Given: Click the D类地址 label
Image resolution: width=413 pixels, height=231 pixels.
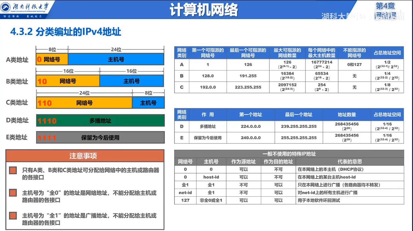Looking at the screenshot, I should (x=17, y=120).
